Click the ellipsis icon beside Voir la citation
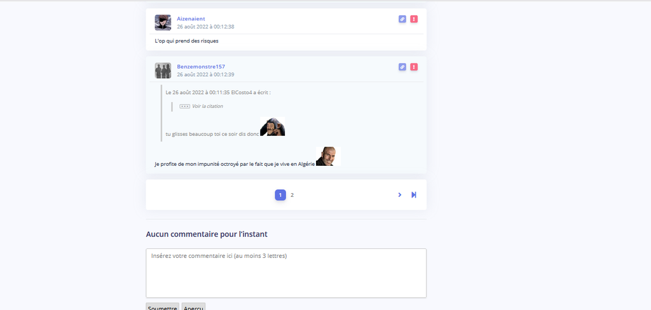Image resolution: width=651 pixels, height=310 pixels. tap(185, 106)
